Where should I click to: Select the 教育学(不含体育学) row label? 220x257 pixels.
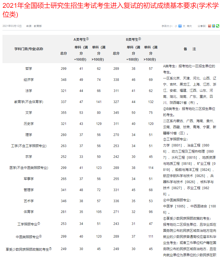[29, 102]
